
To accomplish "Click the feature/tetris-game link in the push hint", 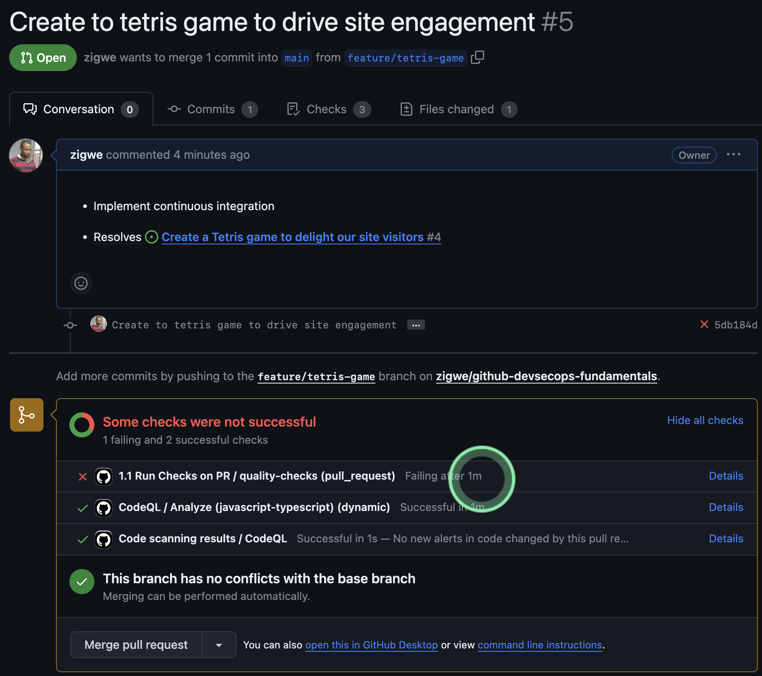I will coord(316,376).
